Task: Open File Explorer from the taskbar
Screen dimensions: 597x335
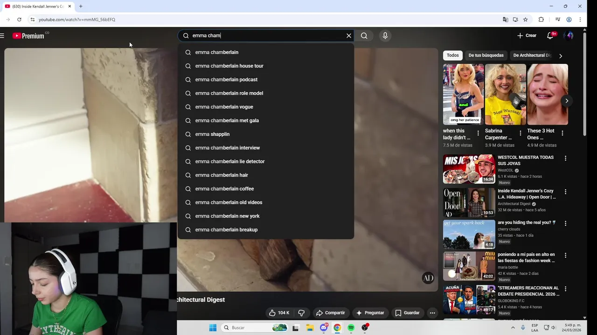Action: [x=310, y=328]
